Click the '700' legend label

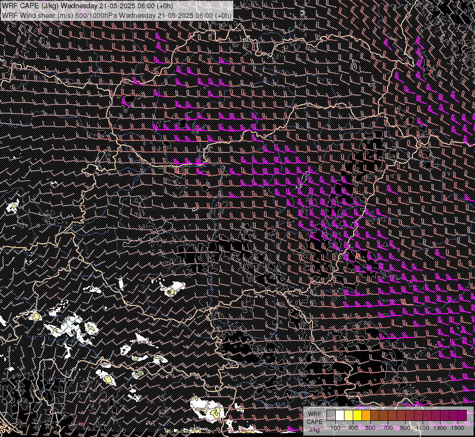tap(388, 428)
